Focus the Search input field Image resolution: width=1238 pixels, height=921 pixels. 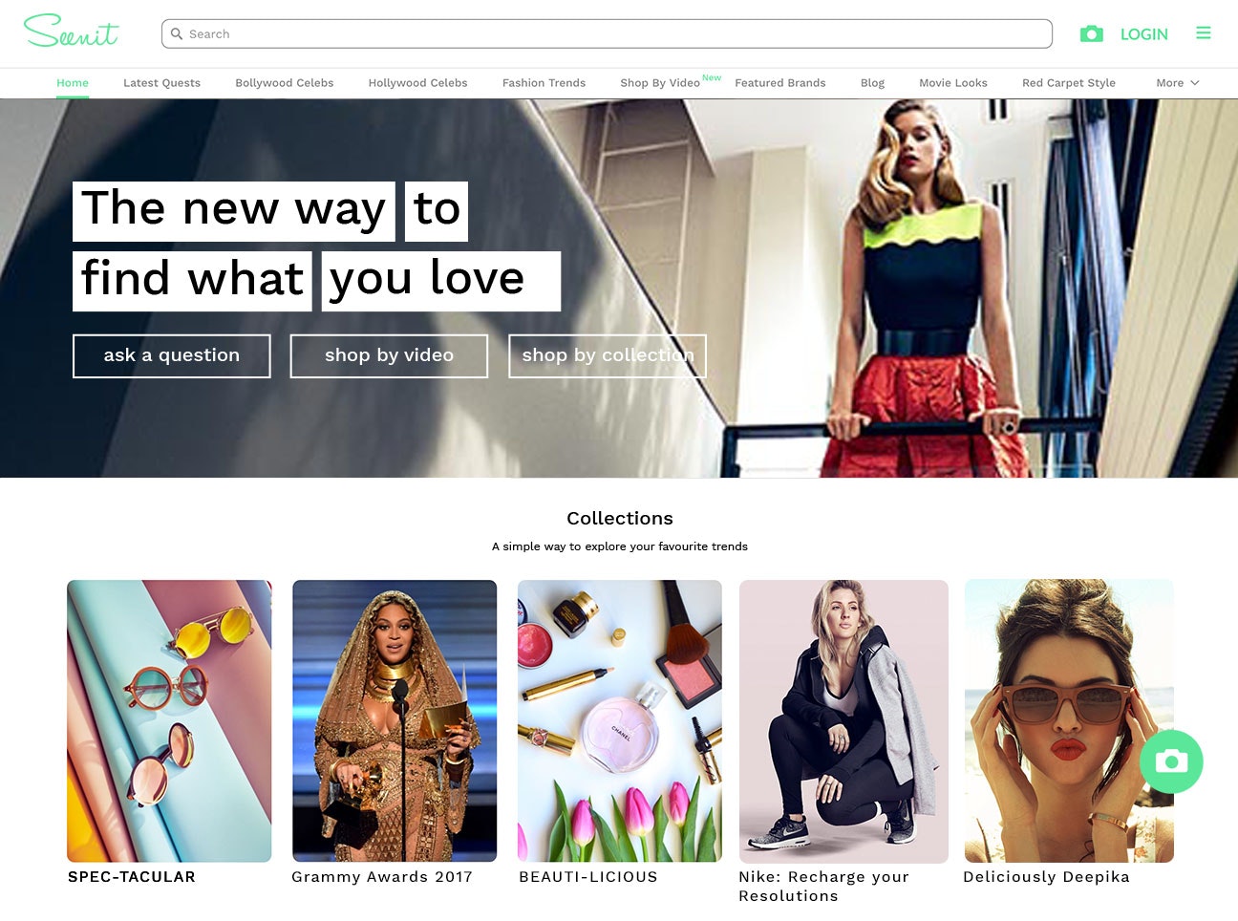tap(608, 33)
